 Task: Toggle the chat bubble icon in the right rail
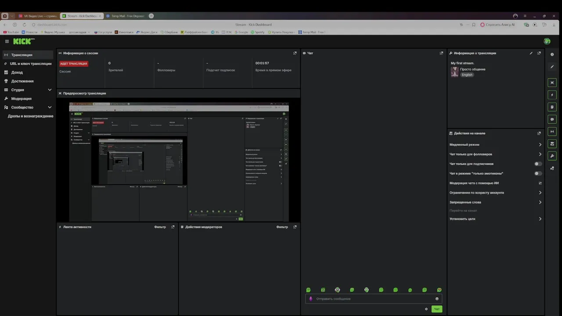tap(552, 119)
